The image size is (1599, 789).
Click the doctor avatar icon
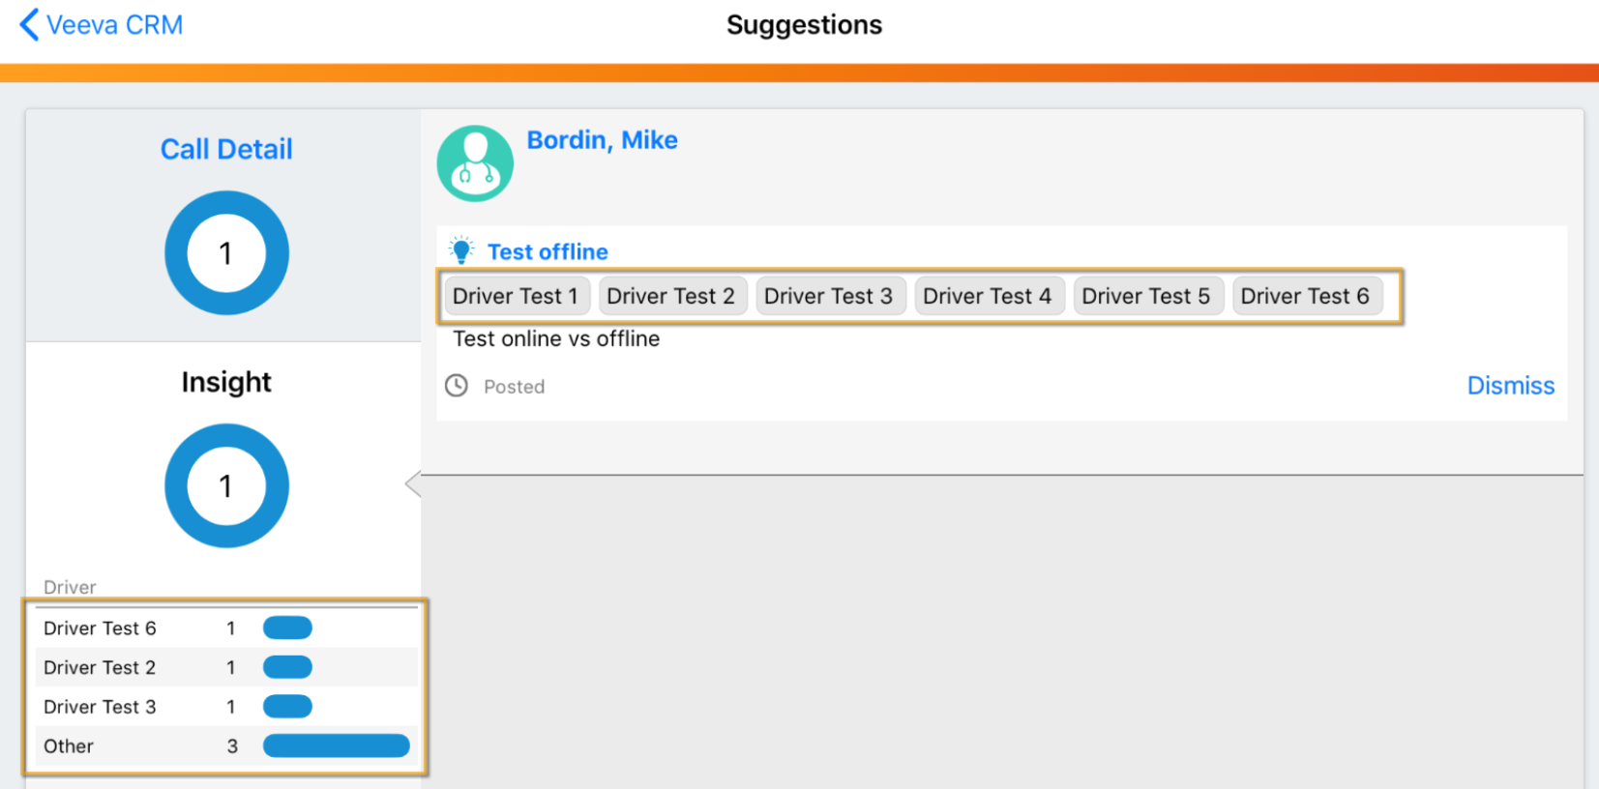[x=475, y=163]
